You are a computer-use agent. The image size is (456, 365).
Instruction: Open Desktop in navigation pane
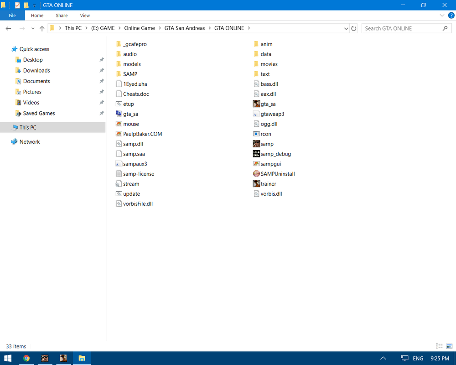point(33,60)
